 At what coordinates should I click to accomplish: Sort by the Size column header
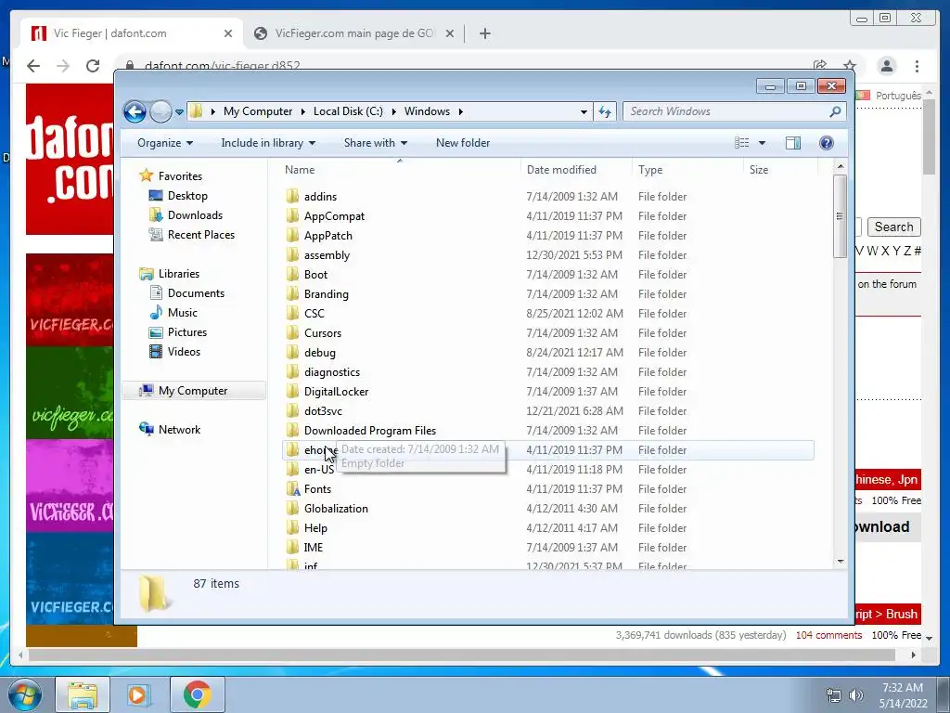[x=780, y=170]
